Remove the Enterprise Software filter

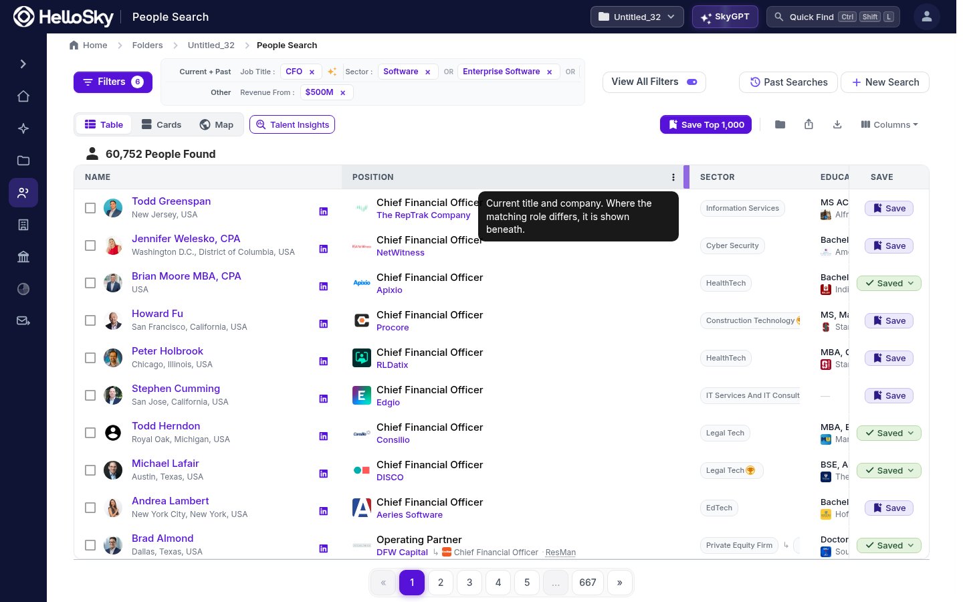pyautogui.click(x=550, y=72)
